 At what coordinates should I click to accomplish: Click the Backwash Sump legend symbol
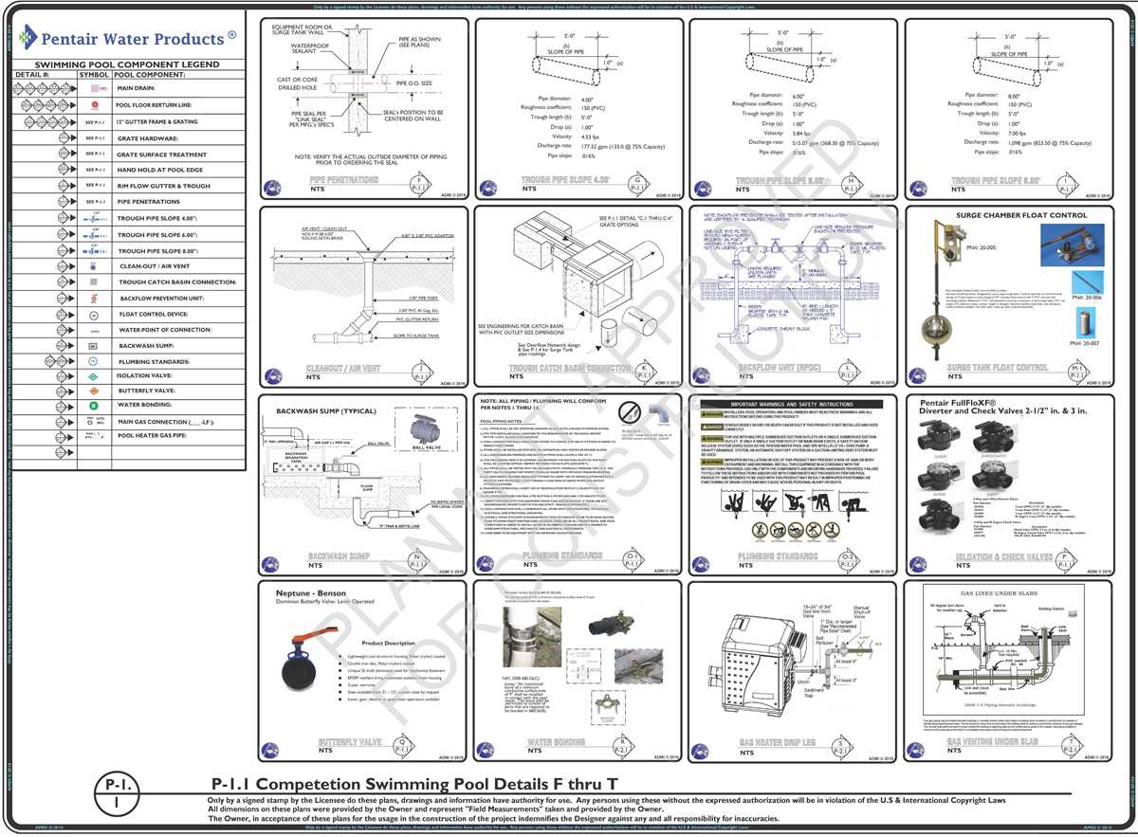[x=94, y=346]
